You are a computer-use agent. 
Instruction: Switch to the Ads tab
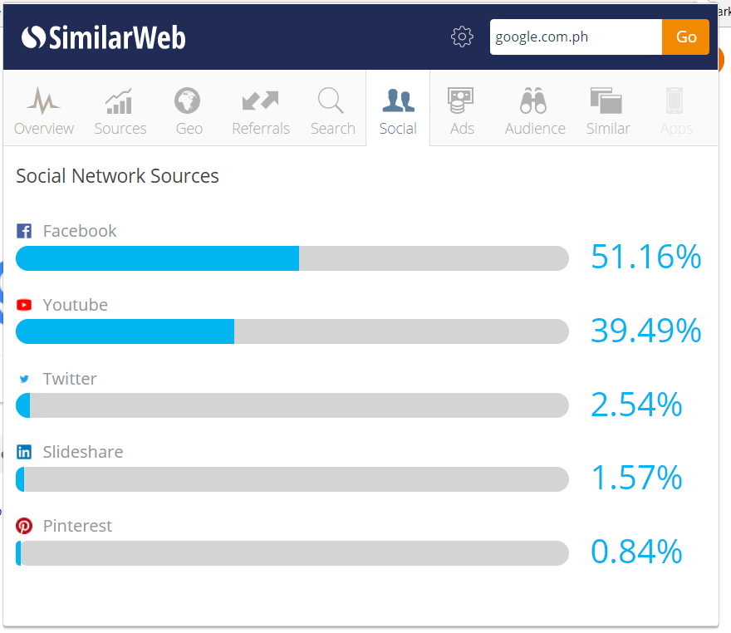click(x=462, y=110)
